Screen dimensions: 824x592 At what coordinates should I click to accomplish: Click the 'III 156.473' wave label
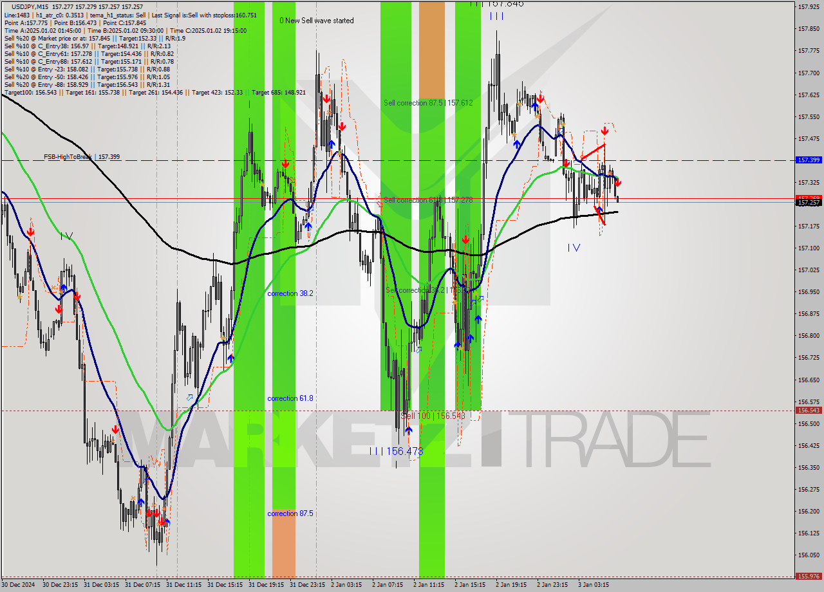pos(397,451)
